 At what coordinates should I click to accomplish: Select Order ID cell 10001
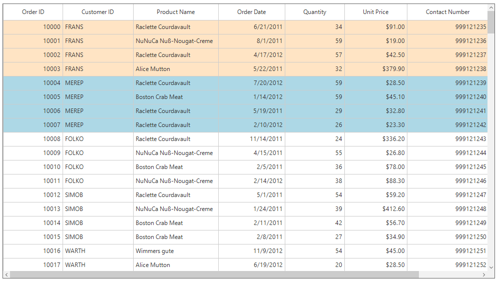click(x=33, y=41)
